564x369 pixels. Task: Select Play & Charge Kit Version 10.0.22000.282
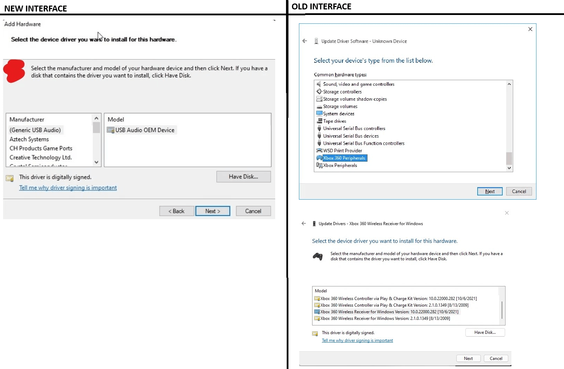point(399,298)
